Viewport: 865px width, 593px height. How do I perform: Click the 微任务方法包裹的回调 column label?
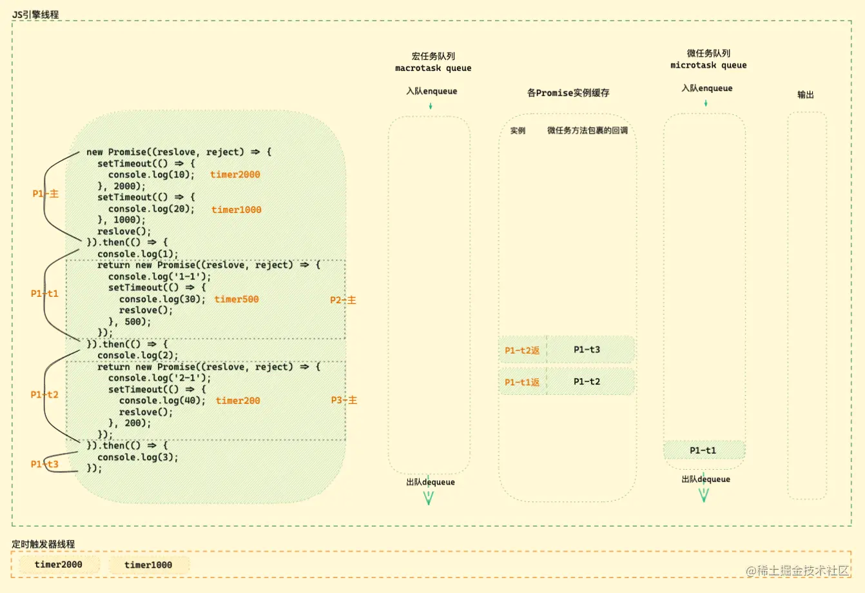587,130
